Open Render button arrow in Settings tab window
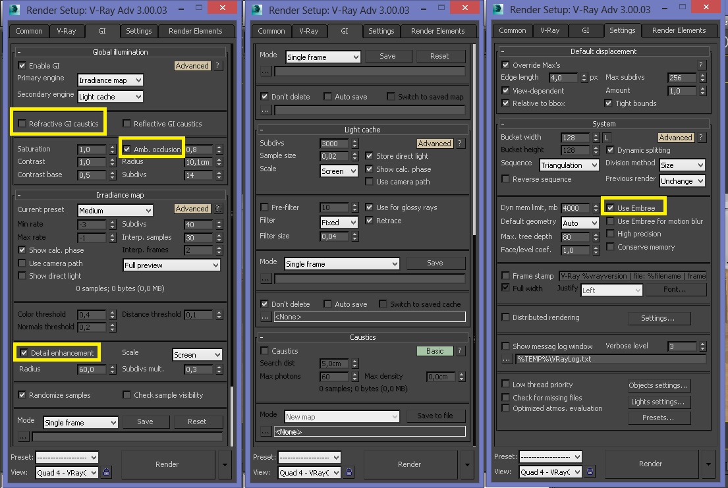728x488 pixels. [x=708, y=464]
